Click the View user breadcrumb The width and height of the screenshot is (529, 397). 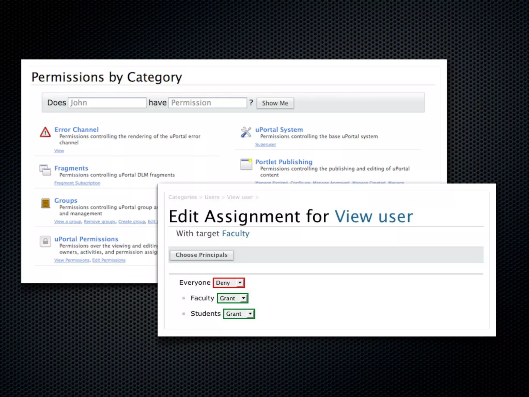click(240, 197)
